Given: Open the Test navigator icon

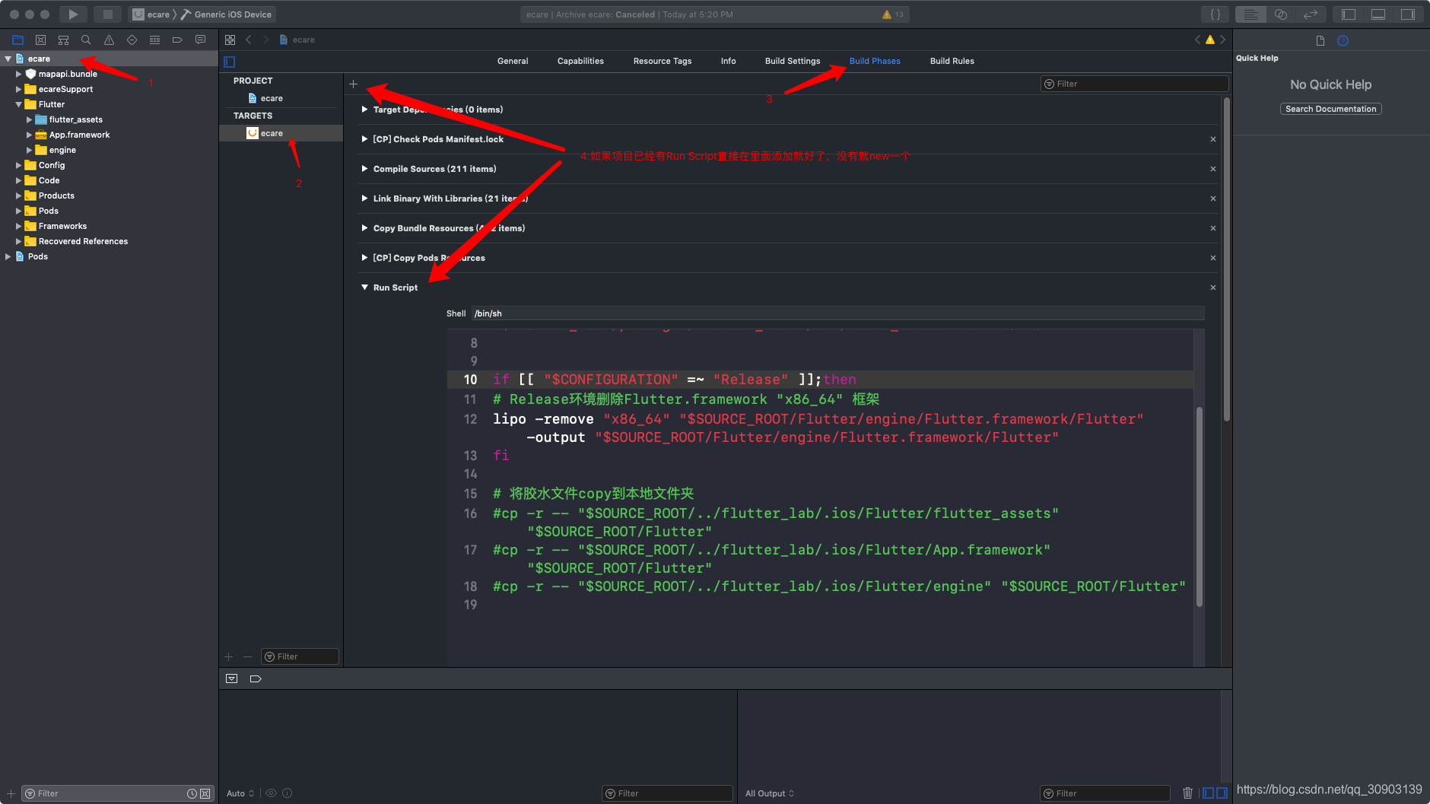Looking at the screenshot, I should point(132,40).
